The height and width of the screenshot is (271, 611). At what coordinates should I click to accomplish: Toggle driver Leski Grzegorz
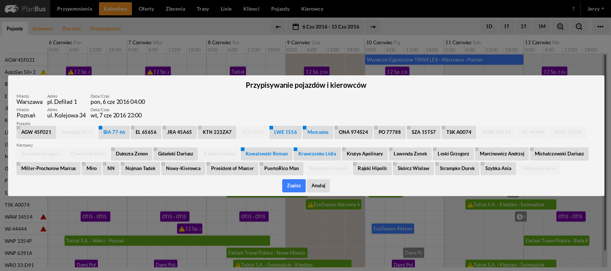click(453, 154)
